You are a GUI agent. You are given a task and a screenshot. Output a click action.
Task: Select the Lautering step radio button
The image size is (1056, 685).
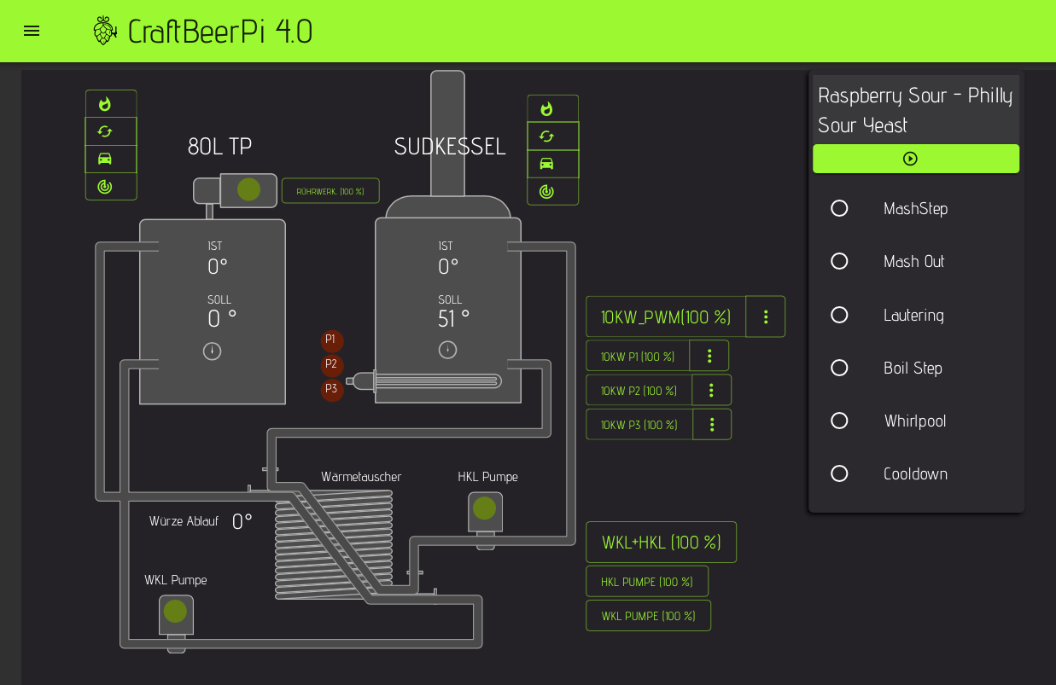(x=839, y=315)
